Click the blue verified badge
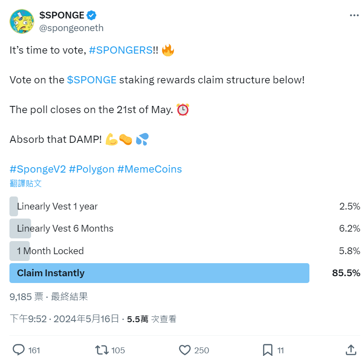This screenshot has height=356, width=363. (91, 15)
